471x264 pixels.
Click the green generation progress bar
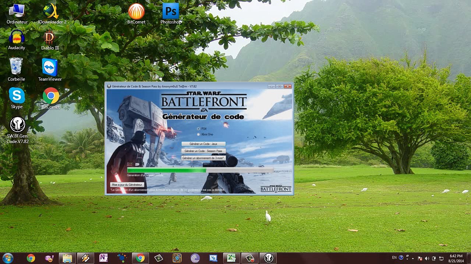coord(201,170)
